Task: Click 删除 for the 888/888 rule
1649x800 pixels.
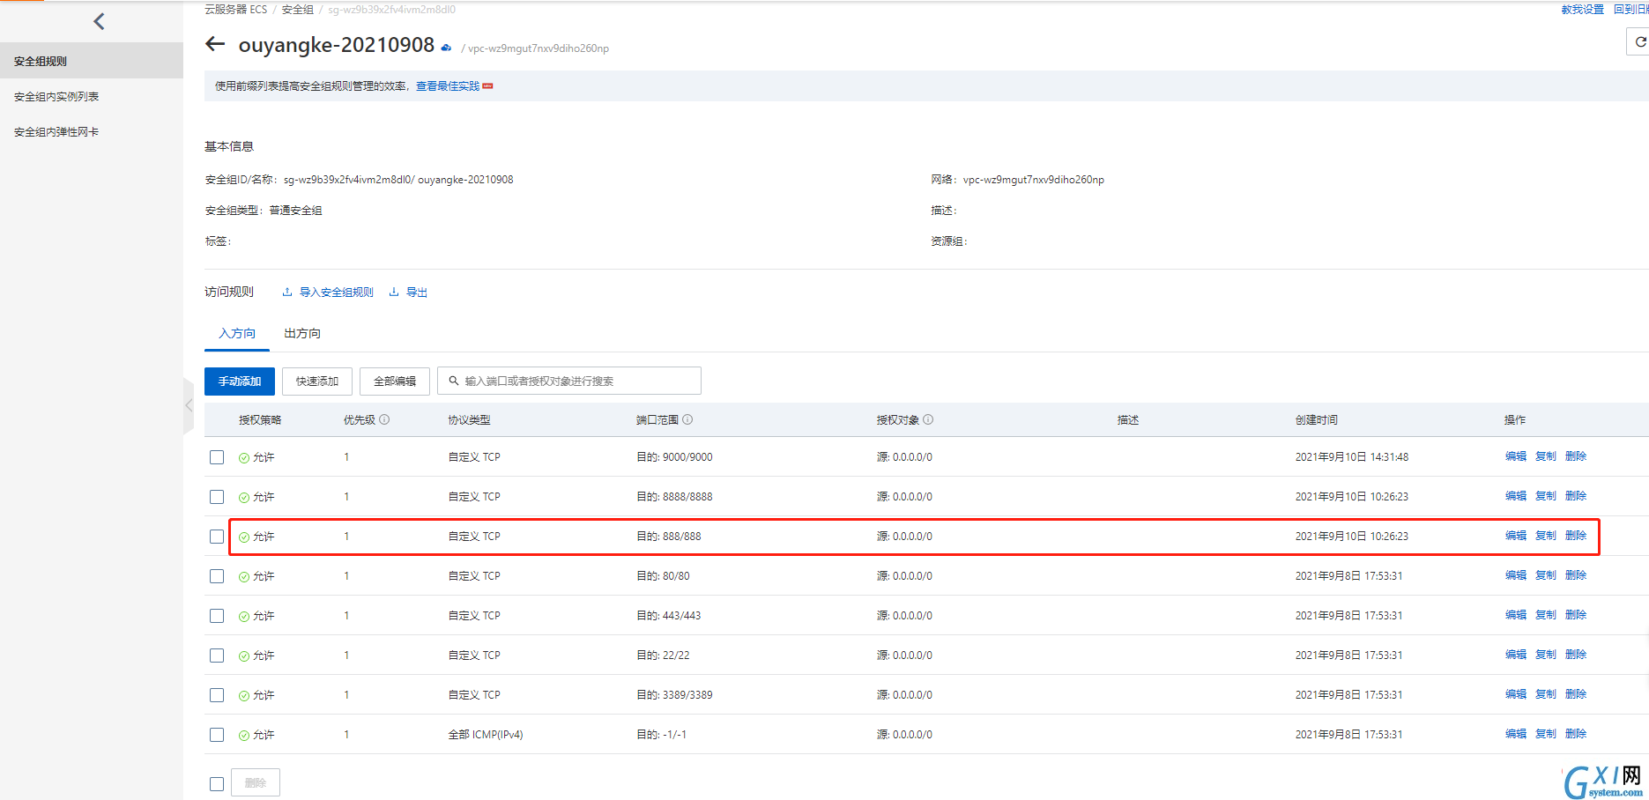Action: pos(1576,536)
